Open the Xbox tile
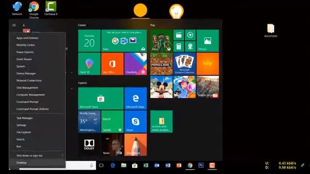 click(x=161, y=41)
